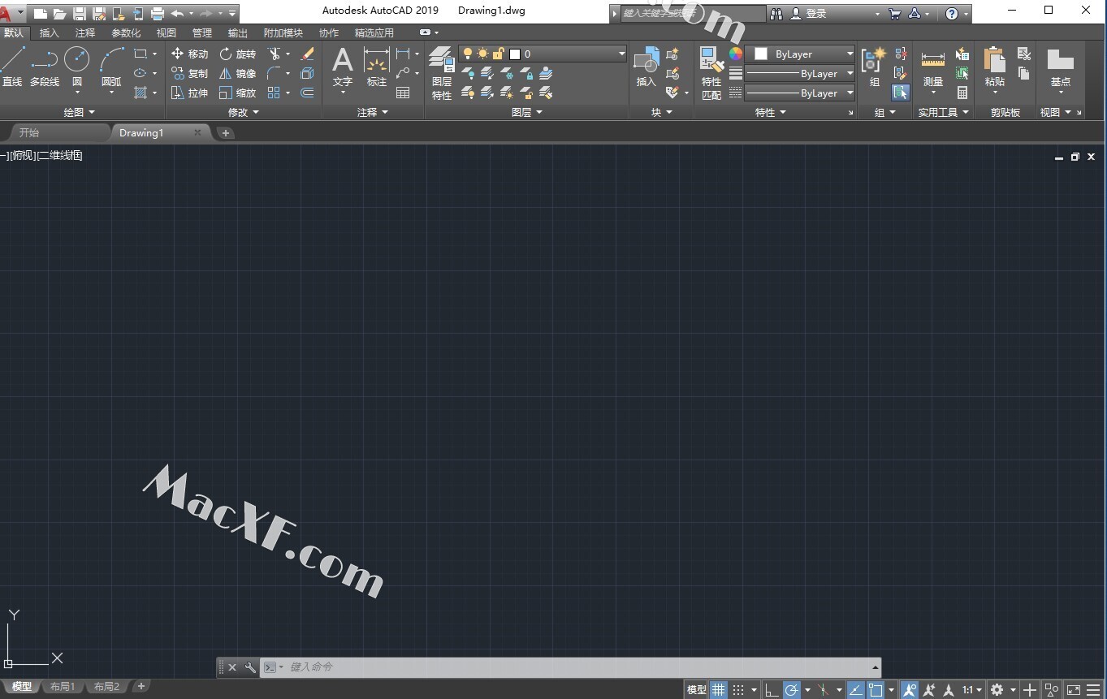Insert a table with the Table icon
1107x699 pixels.
point(403,93)
